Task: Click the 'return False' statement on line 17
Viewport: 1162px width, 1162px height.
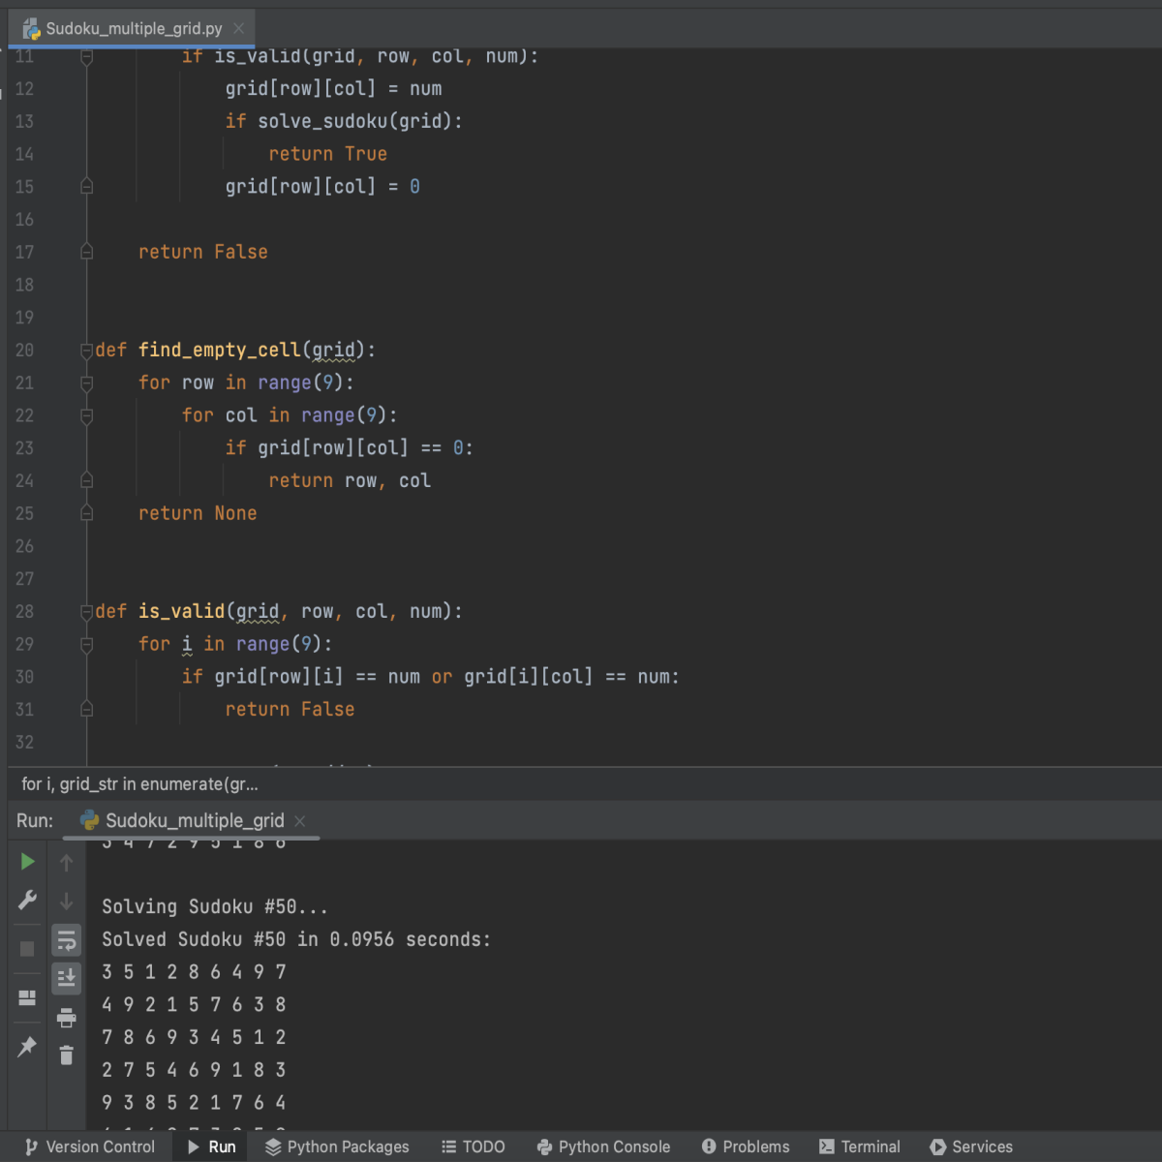Action: point(202,252)
